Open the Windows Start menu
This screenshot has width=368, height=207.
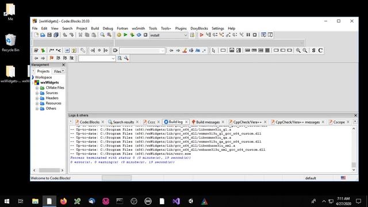click(7, 201)
